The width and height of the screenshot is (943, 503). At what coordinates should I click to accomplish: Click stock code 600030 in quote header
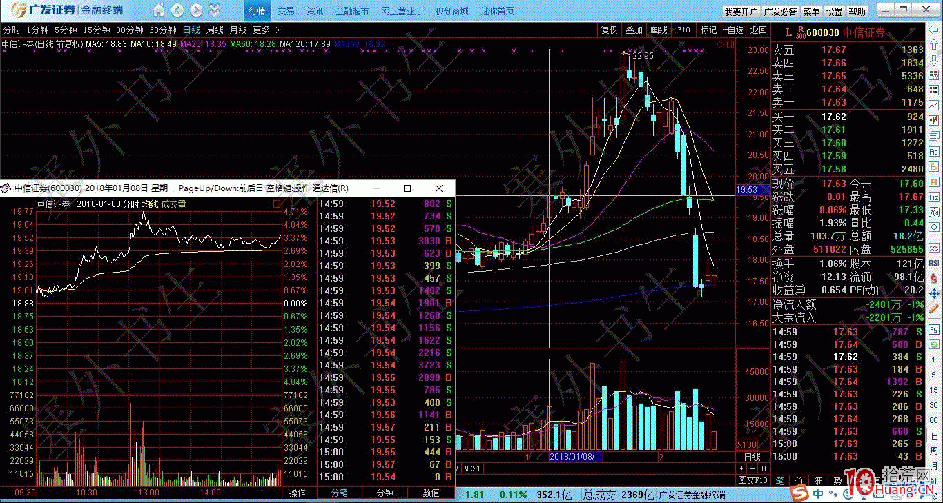click(823, 32)
